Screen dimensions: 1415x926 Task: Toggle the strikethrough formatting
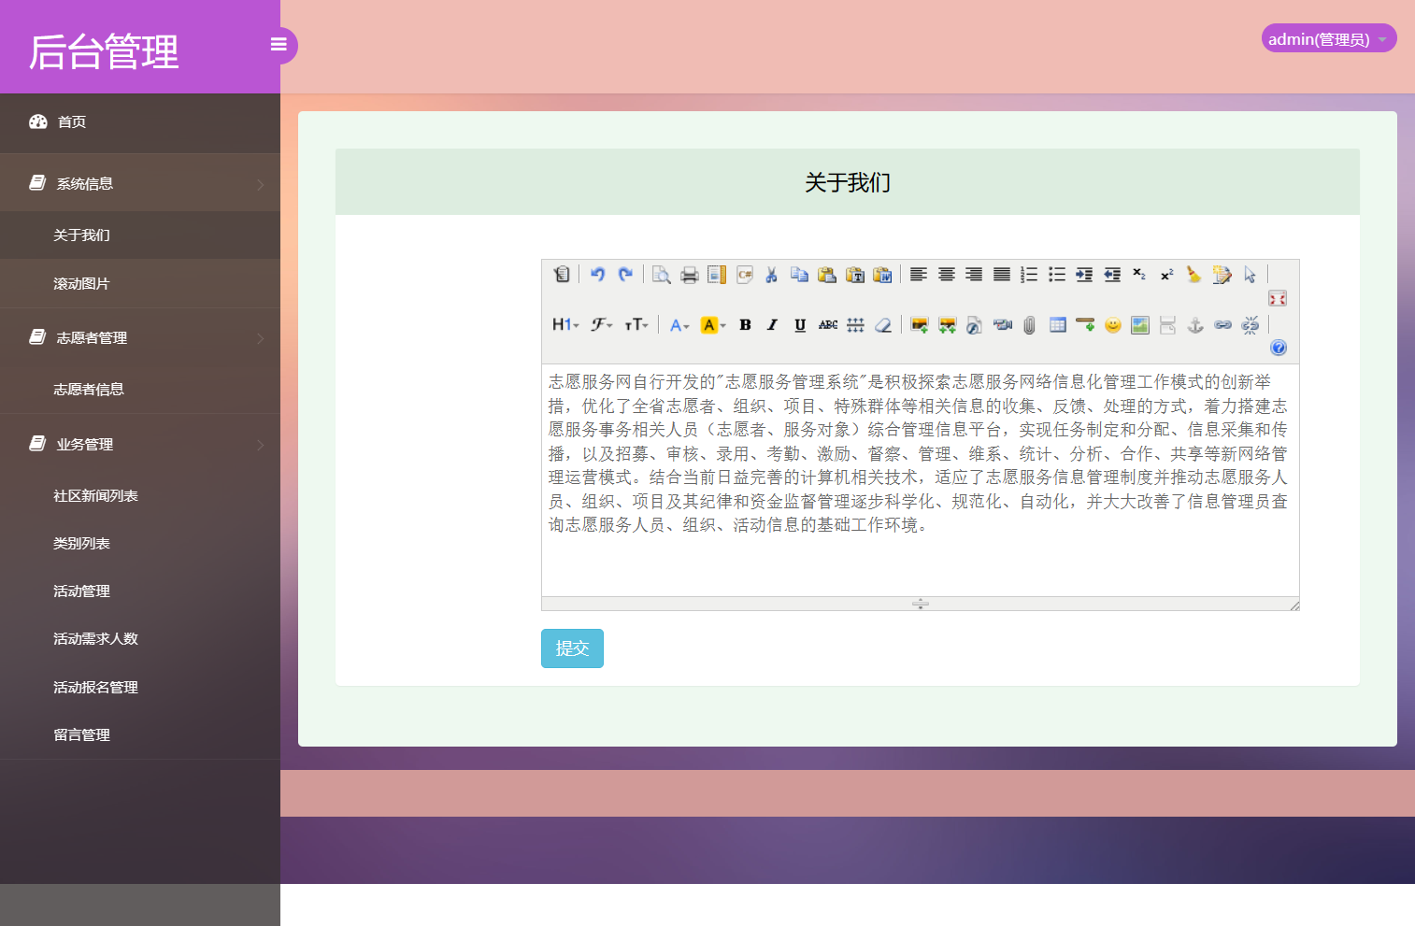pyautogui.click(x=826, y=325)
